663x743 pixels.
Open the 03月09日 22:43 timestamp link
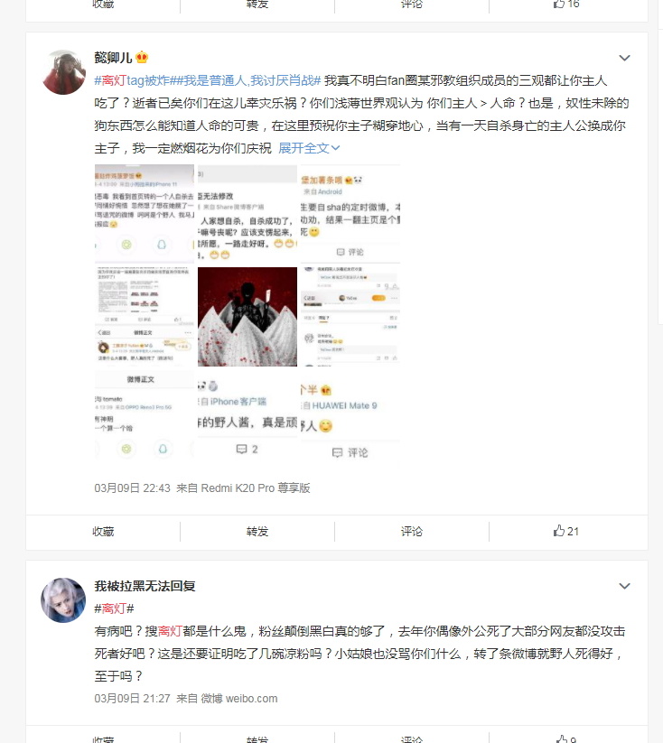click(132, 488)
